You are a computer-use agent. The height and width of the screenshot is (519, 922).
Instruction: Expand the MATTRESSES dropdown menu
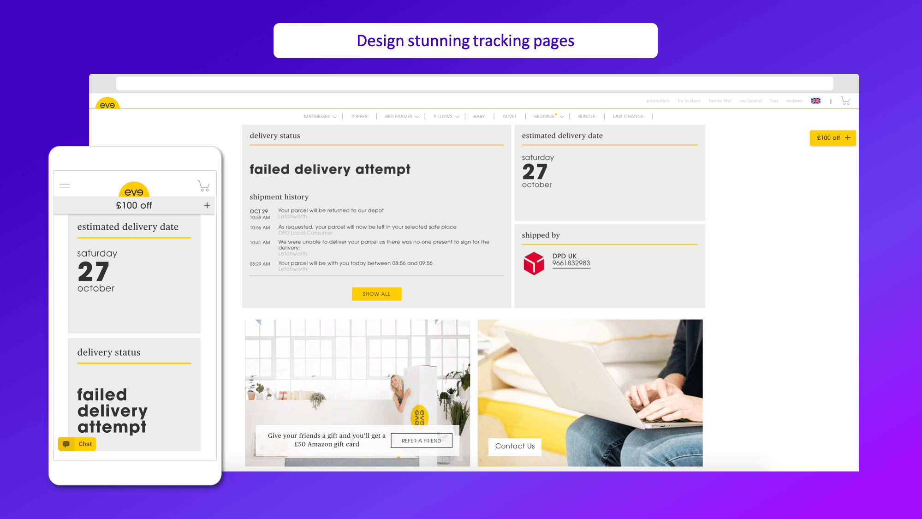coord(319,116)
